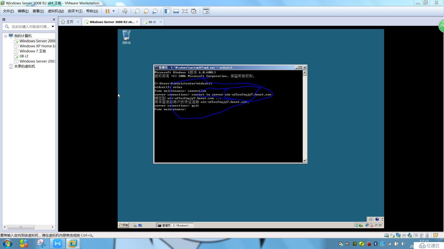Click the VMware sound card status icon
Viewport: 444px width, 249px height.
click(410, 235)
